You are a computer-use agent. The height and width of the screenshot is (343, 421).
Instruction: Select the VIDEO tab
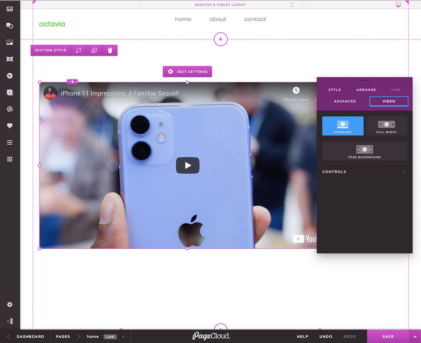pos(389,101)
